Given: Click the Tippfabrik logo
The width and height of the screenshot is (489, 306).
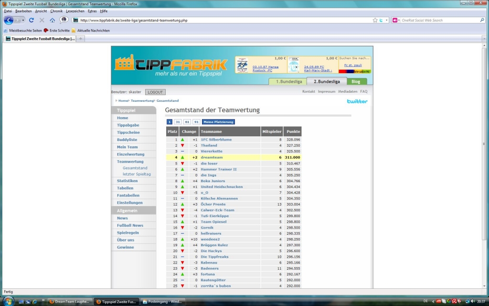Looking at the screenshot, I should [170, 66].
